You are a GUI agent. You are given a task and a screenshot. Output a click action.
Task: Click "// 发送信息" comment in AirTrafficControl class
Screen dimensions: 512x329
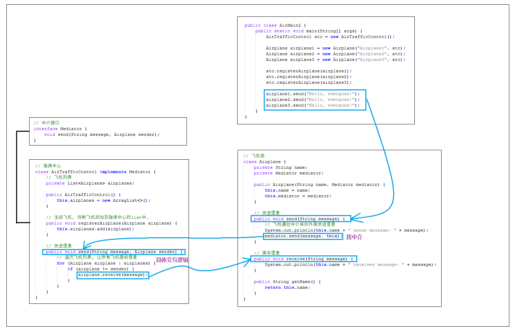pyautogui.click(x=59, y=246)
